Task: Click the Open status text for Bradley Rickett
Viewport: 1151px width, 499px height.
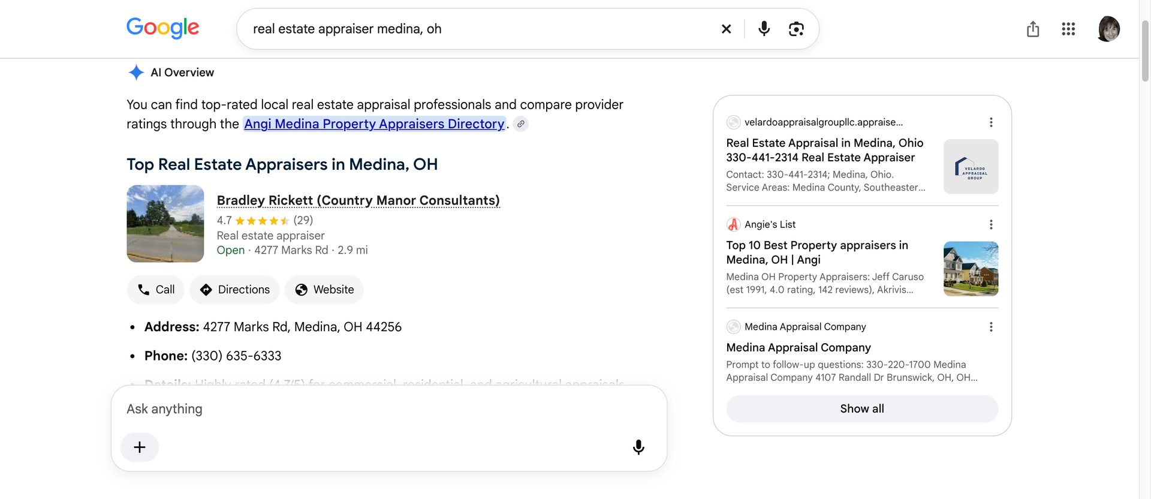Action: click(x=231, y=250)
